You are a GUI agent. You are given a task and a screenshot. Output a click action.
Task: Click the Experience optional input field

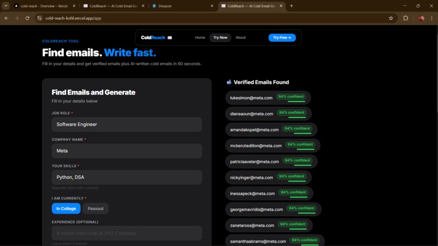pyautogui.click(x=127, y=233)
